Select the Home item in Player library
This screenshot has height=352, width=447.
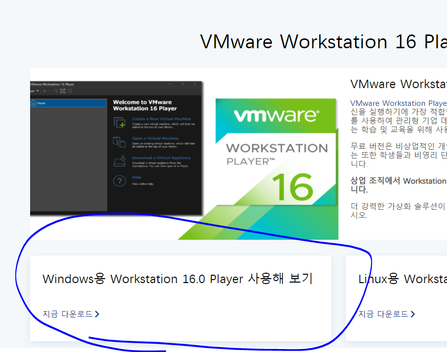[69, 103]
